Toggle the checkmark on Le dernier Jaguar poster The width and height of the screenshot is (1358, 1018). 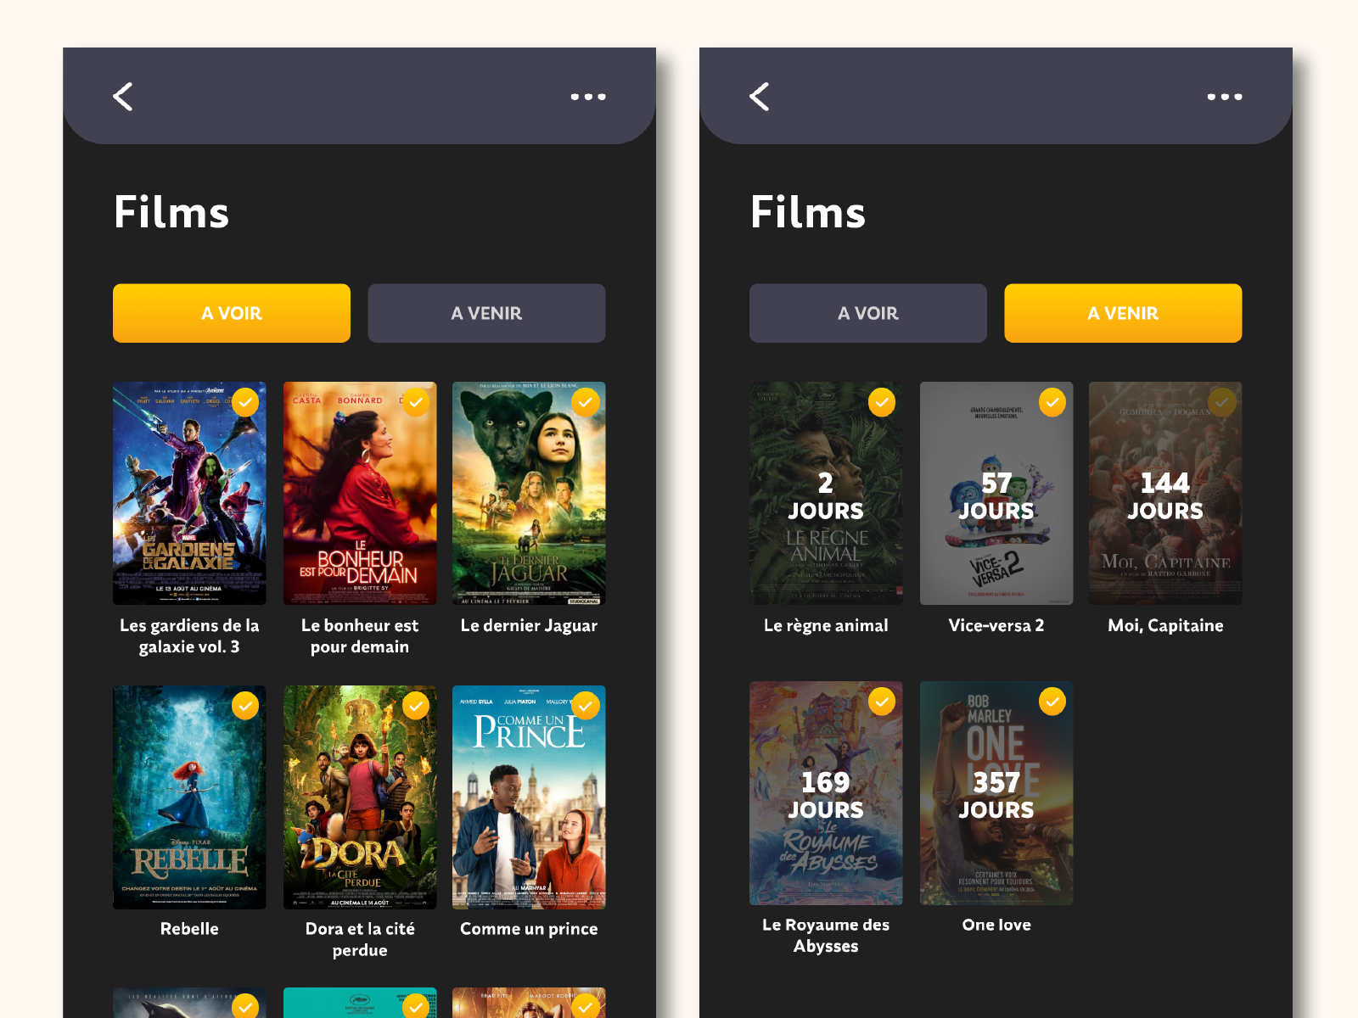point(585,402)
